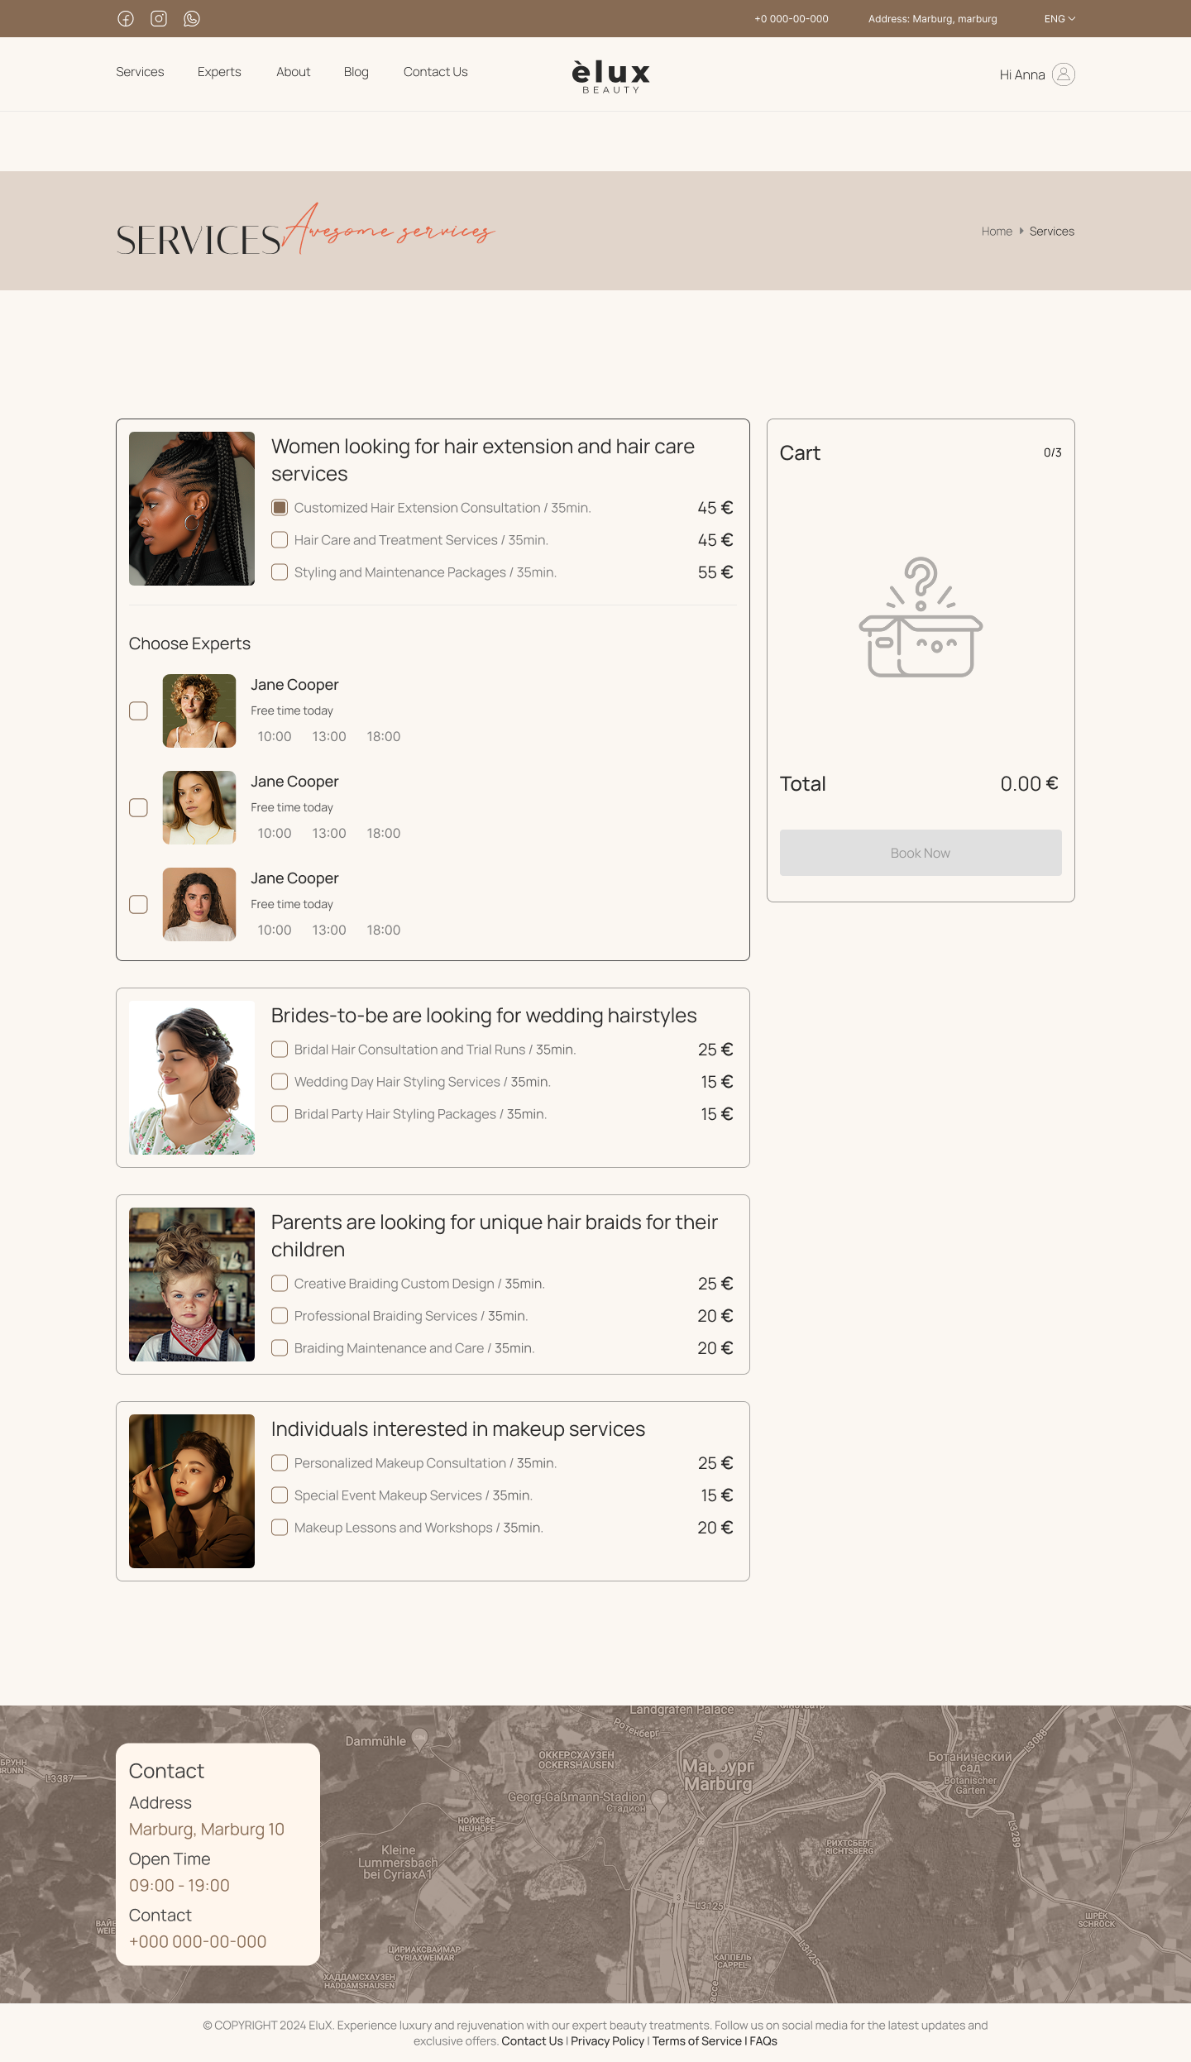Expand the ENG language dropdown
This screenshot has height=2062, width=1191.
coord(1059,18)
